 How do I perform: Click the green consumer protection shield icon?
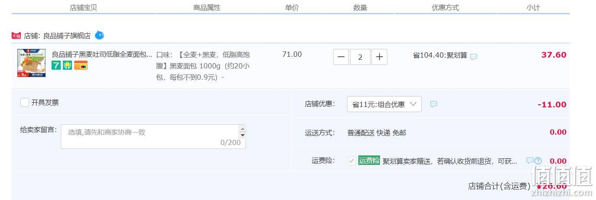pyautogui.click(x=67, y=65)
